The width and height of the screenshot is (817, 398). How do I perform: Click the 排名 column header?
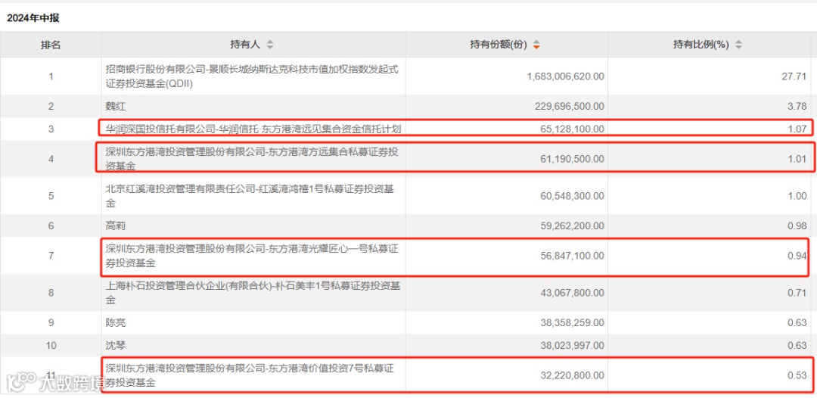(x=51, y=45)
